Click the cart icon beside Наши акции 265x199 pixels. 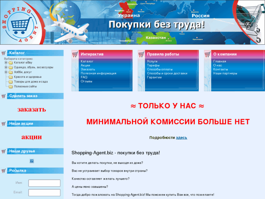click(x=4, y=124)
